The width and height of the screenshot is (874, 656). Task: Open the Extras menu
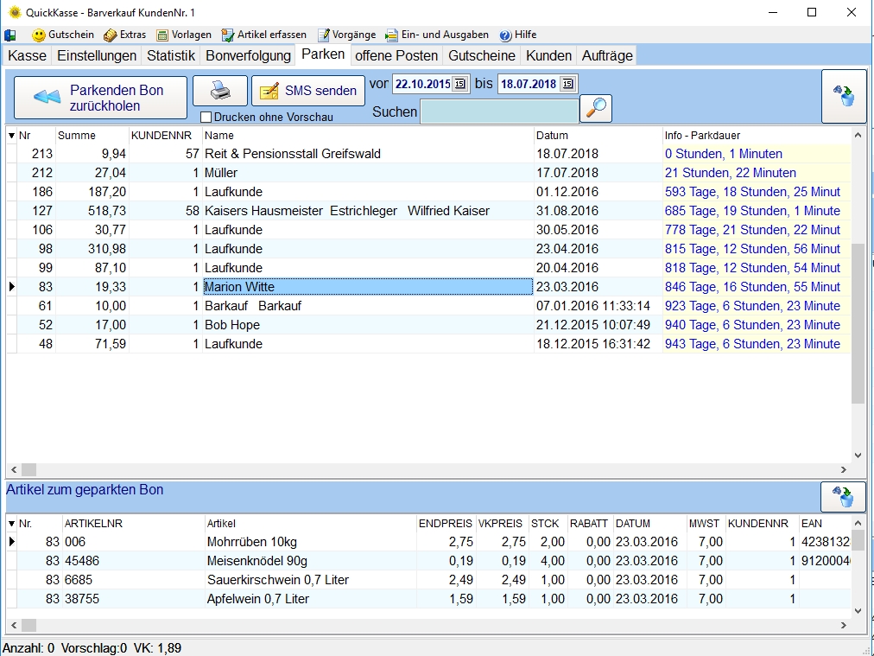pos(125,35)
